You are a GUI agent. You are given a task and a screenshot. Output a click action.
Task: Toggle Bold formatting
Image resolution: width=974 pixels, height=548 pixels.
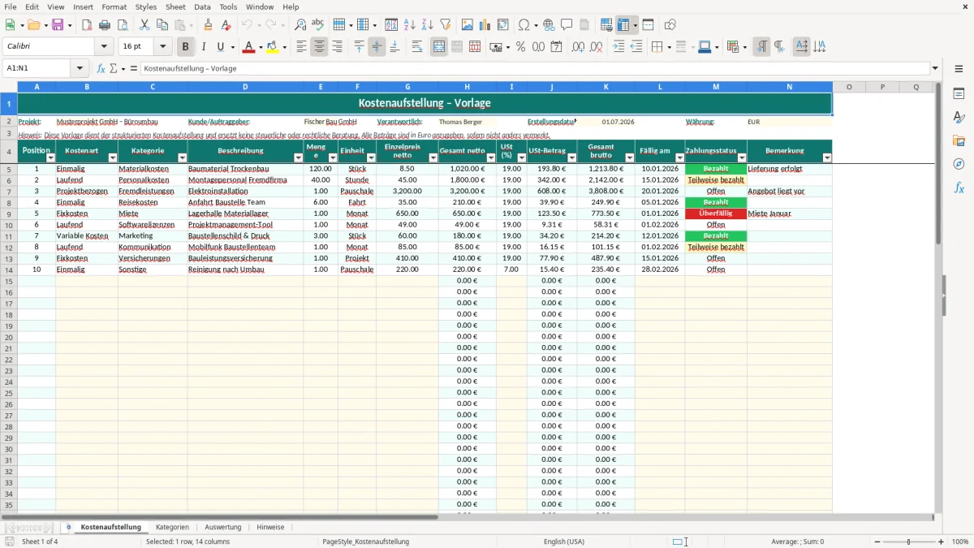tap(186, 47)
